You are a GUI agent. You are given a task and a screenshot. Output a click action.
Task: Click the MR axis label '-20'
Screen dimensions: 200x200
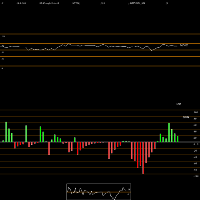(x=195, y=151)
